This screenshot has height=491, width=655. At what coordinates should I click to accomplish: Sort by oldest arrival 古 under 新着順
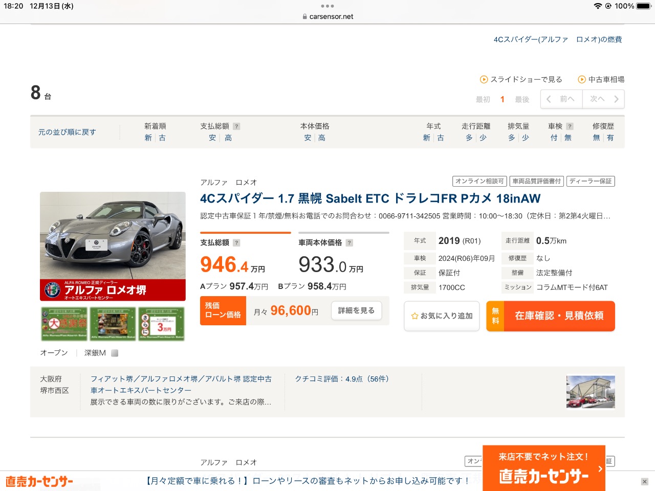click(x=162, y=138)
